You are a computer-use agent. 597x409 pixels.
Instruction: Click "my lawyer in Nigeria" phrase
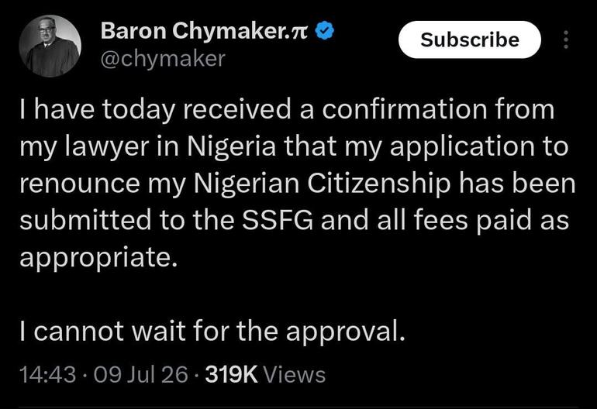click(148, 148)
